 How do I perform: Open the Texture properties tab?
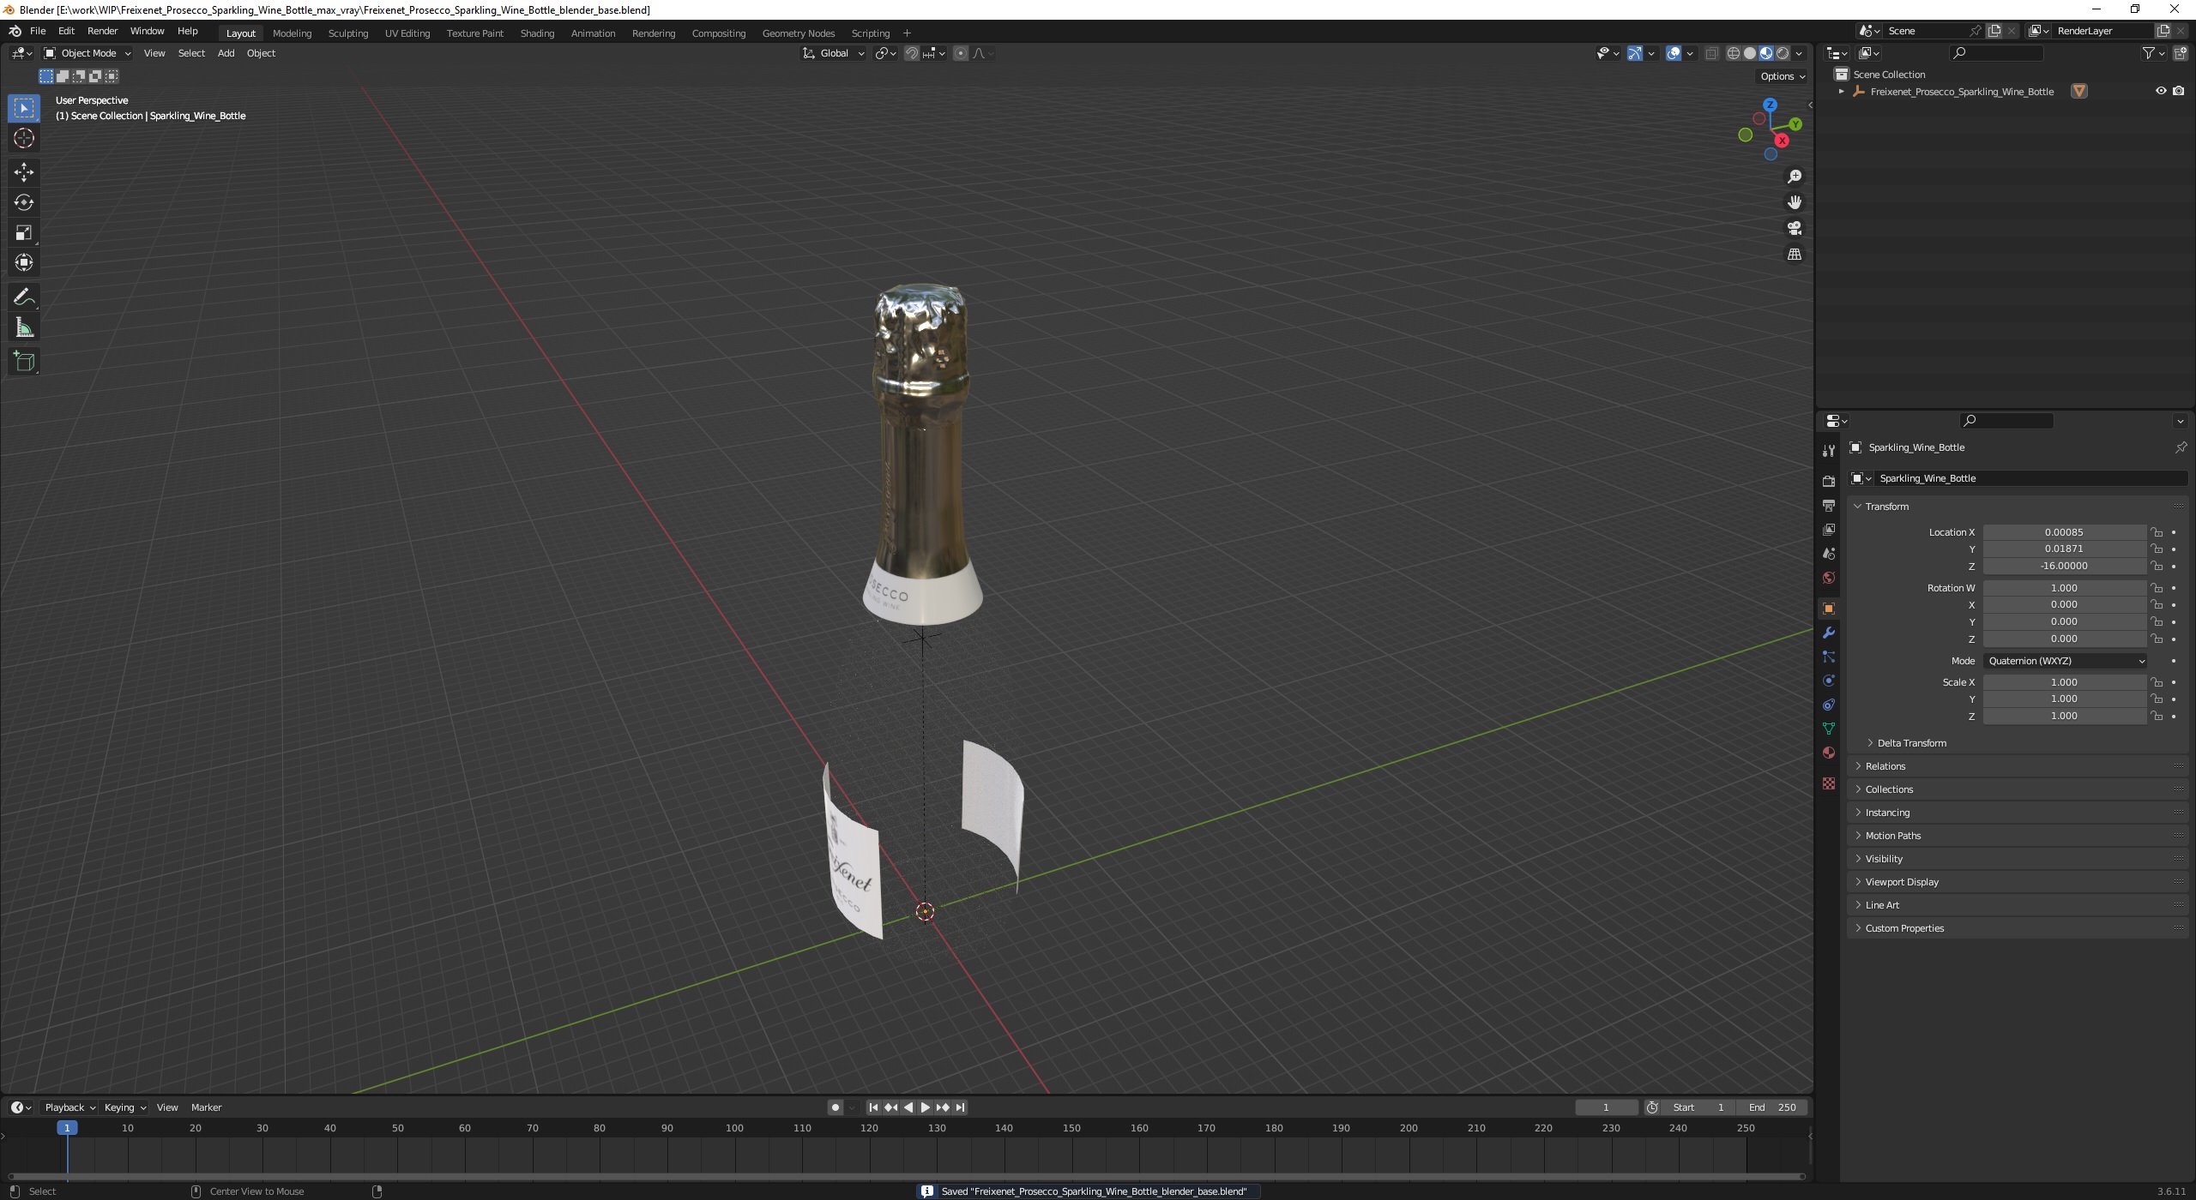point(1829,783)
